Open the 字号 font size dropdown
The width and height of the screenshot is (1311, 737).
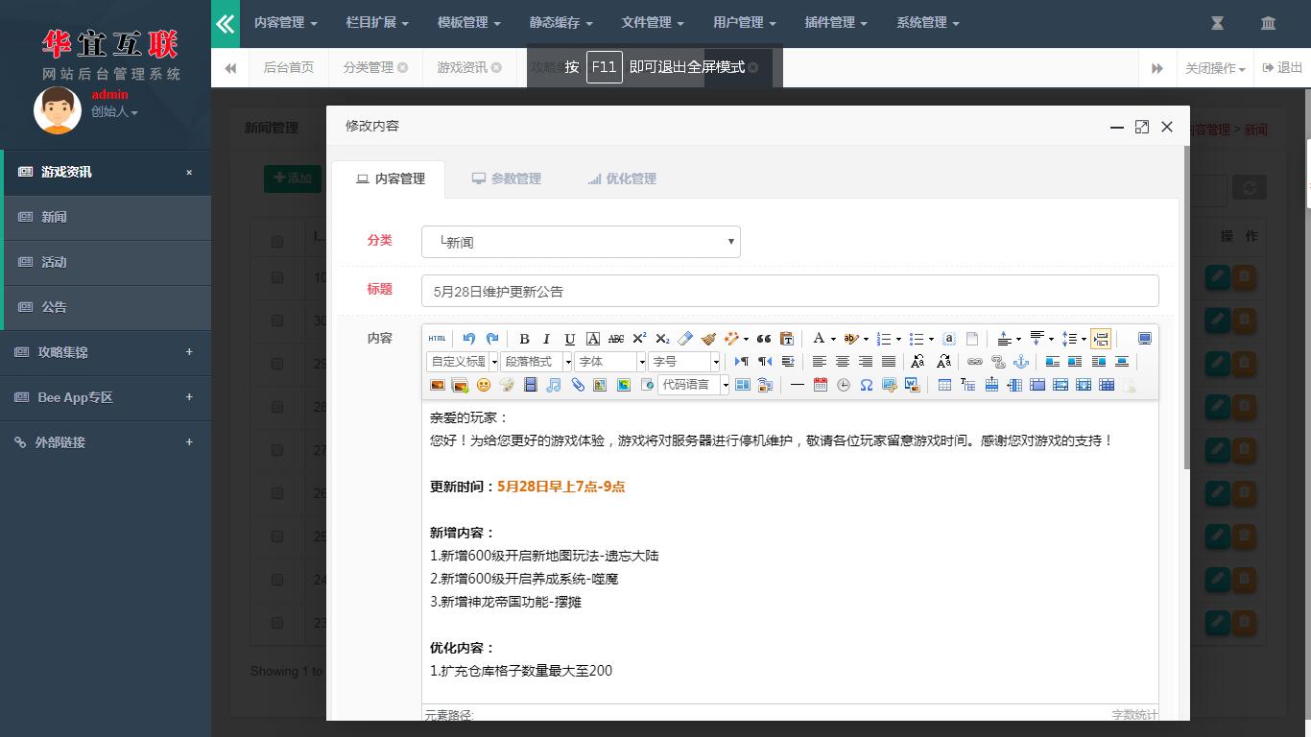pyautogui.click(x=684, y=362)
